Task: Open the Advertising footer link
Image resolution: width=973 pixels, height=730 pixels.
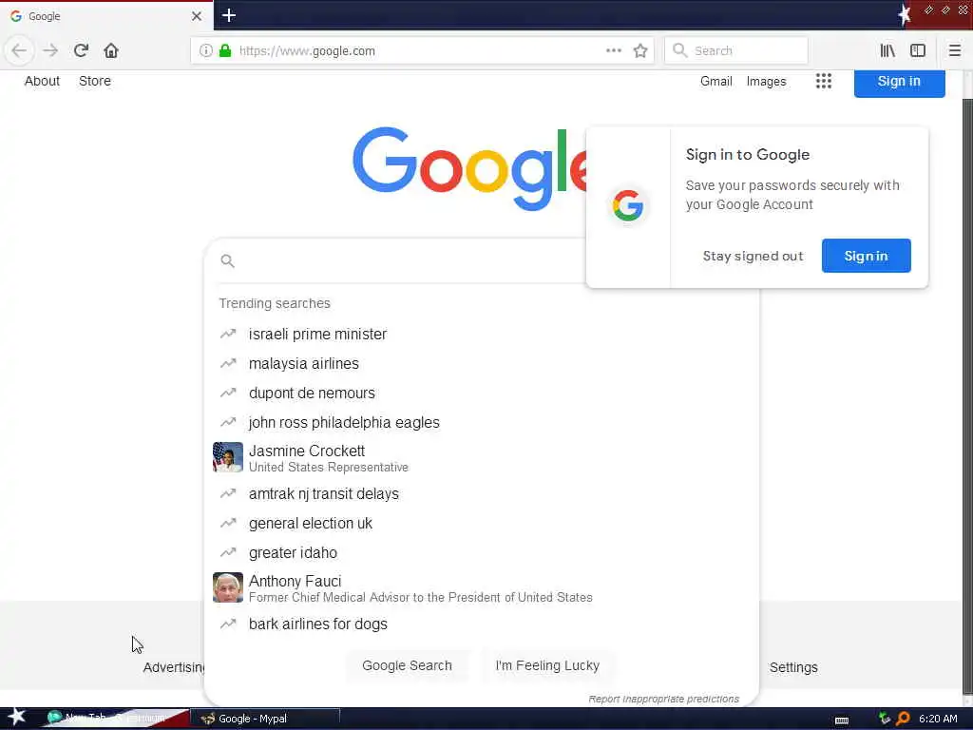Action: (175, 667)
